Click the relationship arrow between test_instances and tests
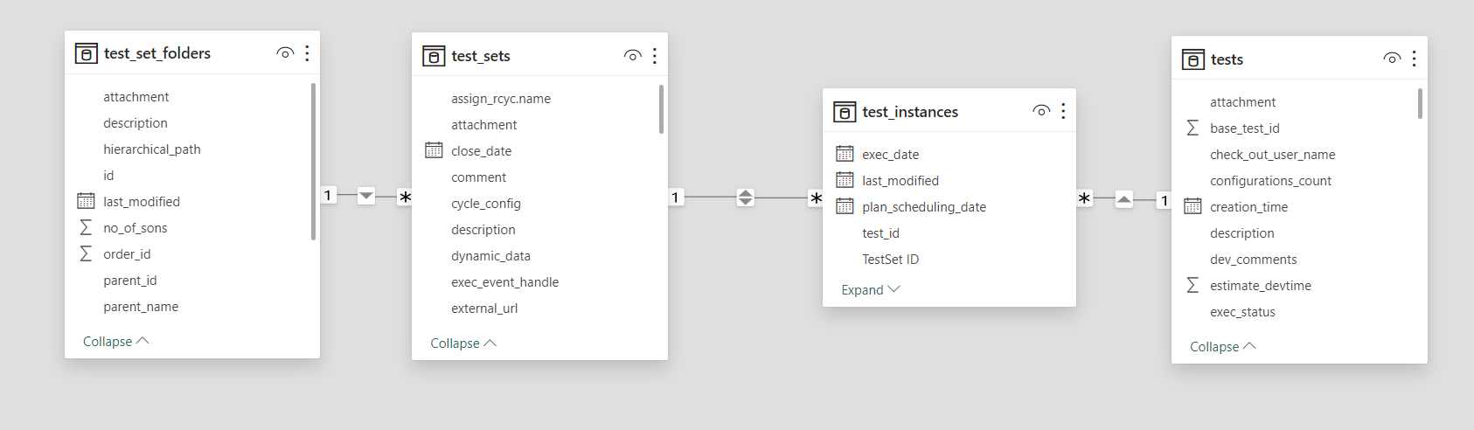The height and width of the screenshot is (430, 1474). (x=1124, y=199)
